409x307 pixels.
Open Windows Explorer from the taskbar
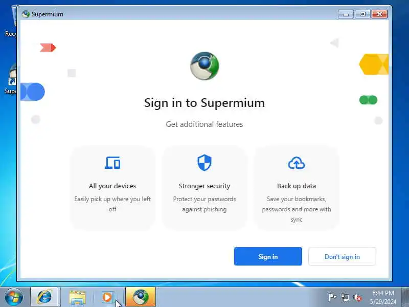point(77,297)
